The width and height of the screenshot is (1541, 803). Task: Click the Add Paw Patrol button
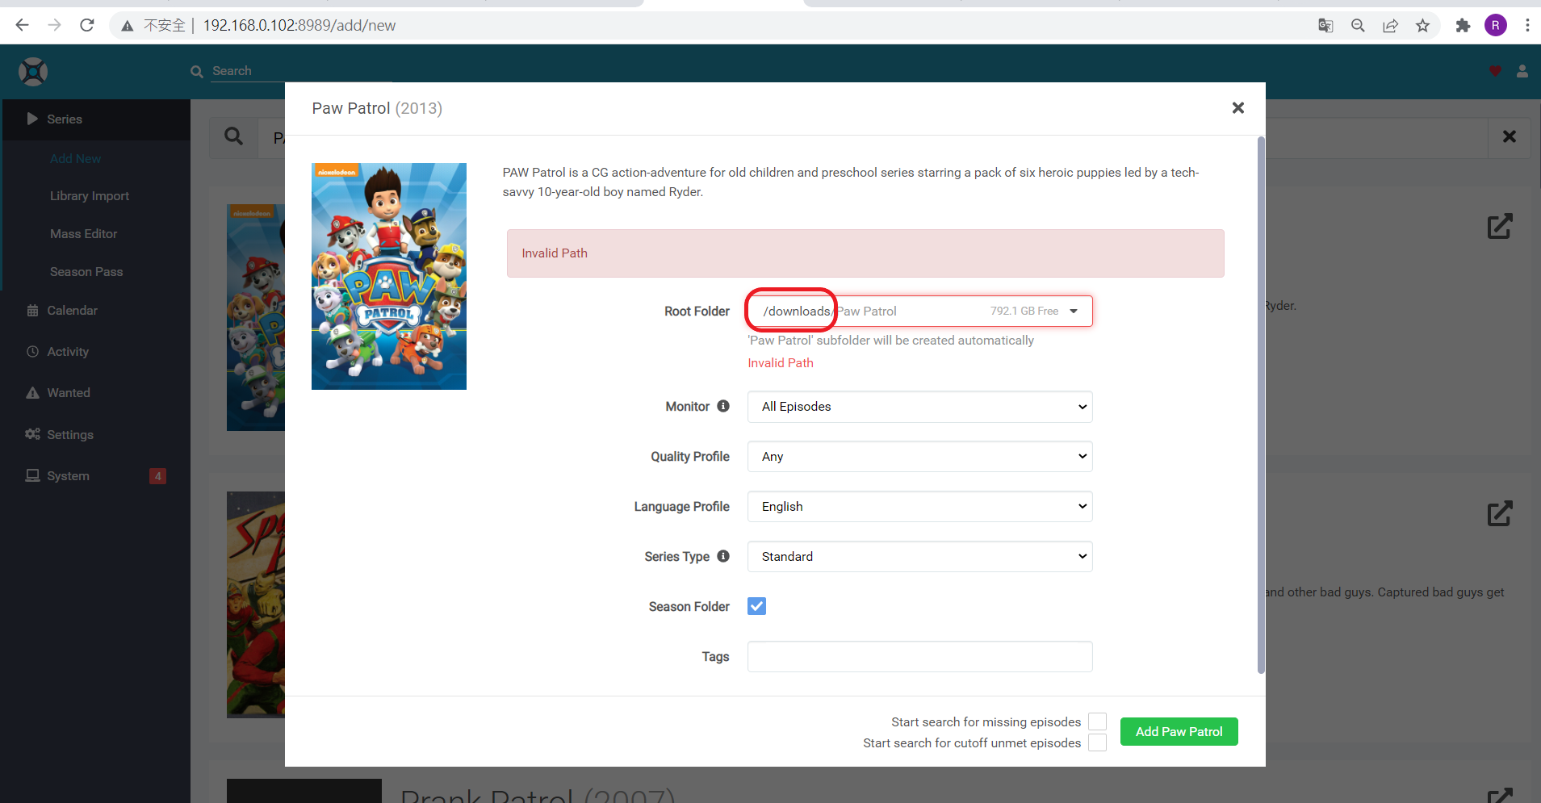pyautogui.click(x=1179, y=732)
